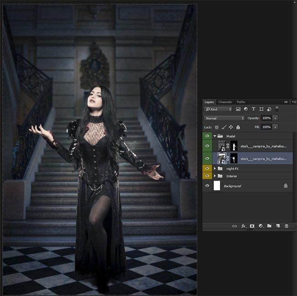The width and height of the screenshot is (297, 296).
Task: Open the Opacity slider dropdown arrow
Action: tap(275, 118)
